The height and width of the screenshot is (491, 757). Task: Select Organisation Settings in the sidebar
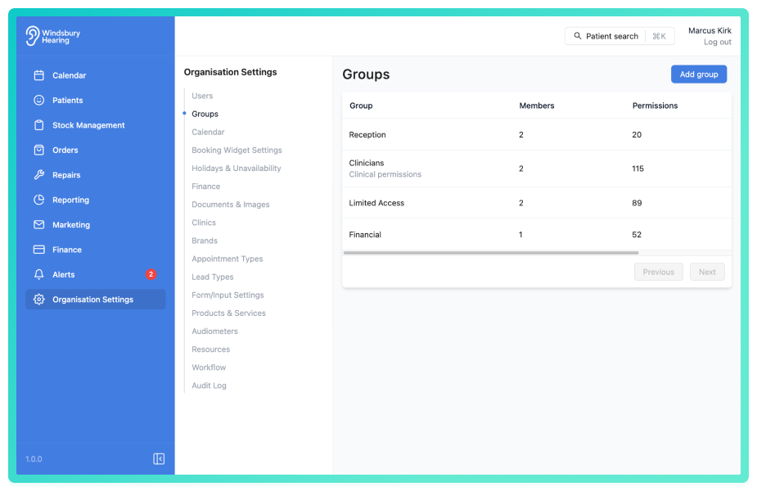pos(96,300)
